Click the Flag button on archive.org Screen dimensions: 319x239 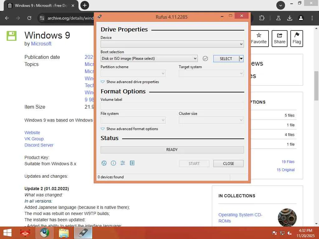coord(297,39)
